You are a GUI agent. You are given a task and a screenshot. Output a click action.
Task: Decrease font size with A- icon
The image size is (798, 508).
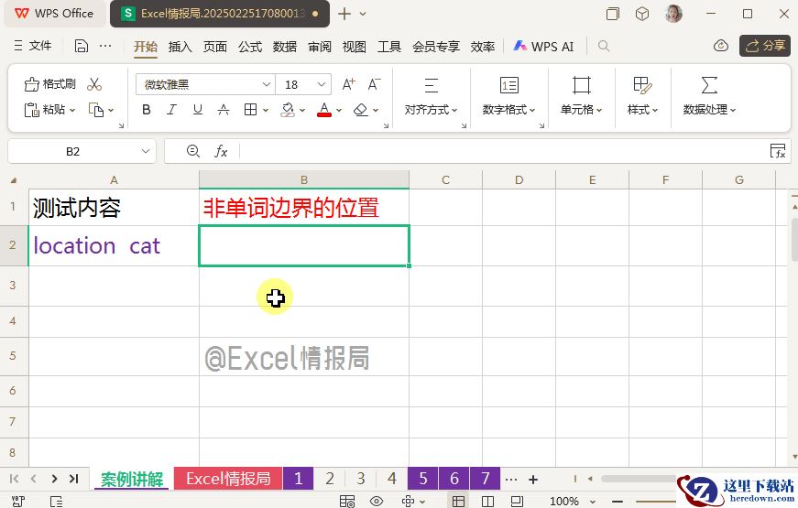[374, 84]
